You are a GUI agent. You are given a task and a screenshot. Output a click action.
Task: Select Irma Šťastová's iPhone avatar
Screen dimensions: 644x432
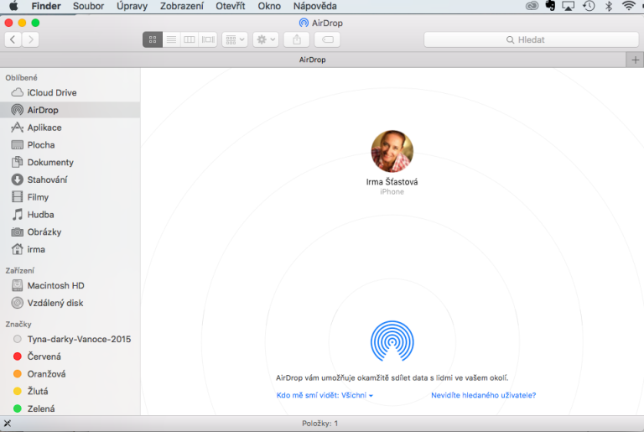click(392, 151)
